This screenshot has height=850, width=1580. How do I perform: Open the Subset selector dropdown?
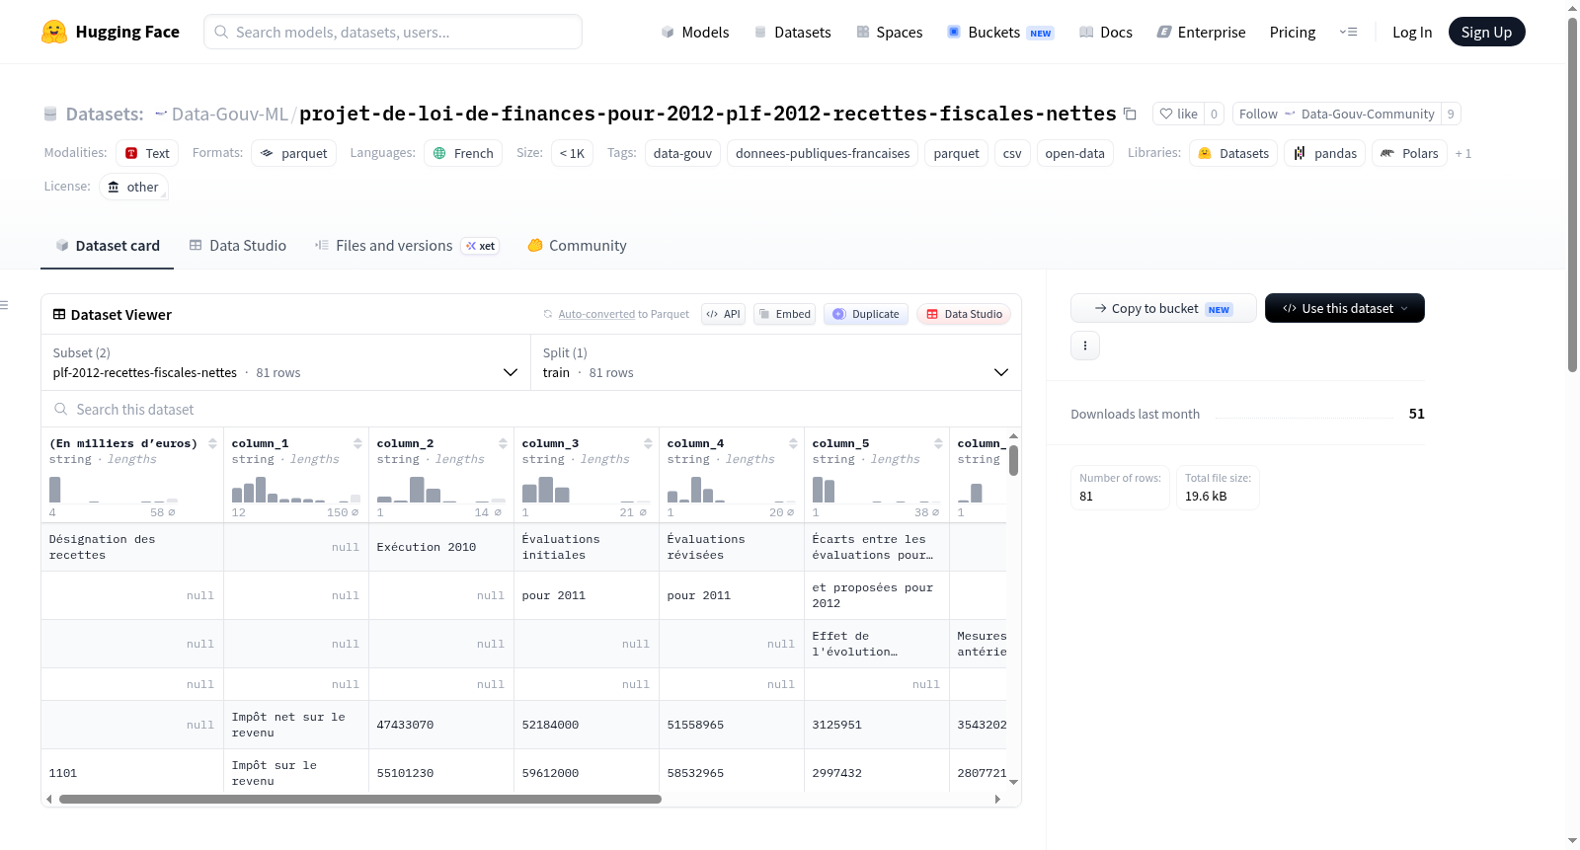285,362
